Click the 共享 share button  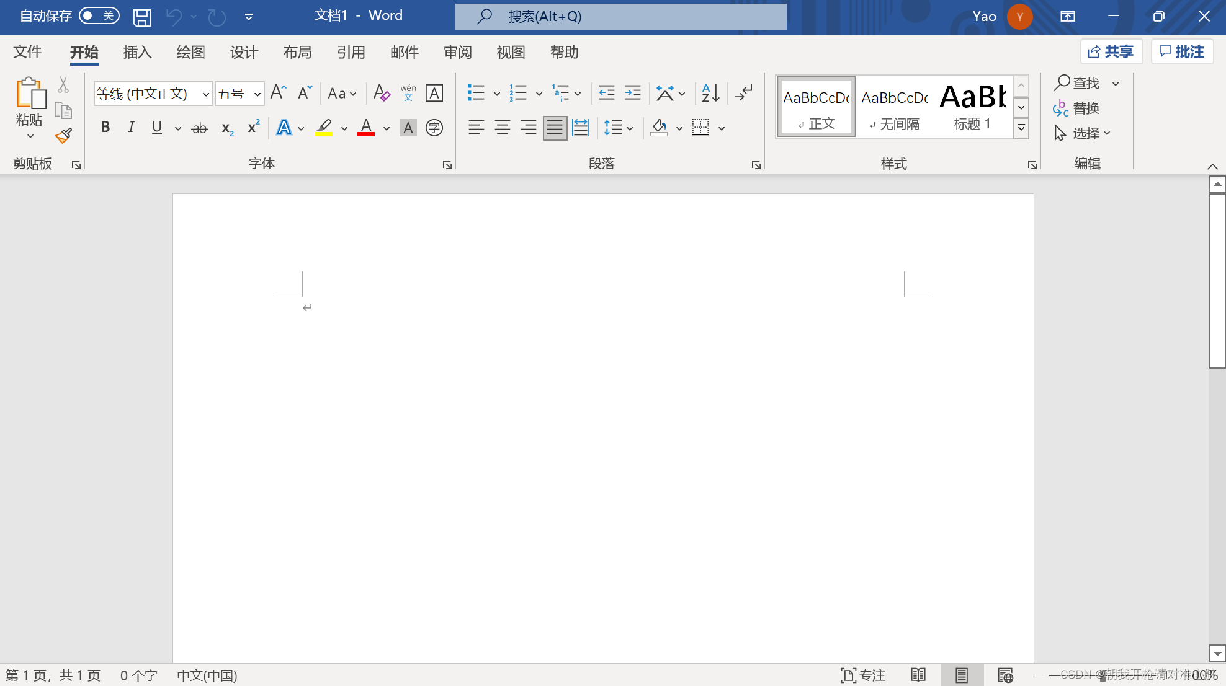click(x=1111, y=51)
